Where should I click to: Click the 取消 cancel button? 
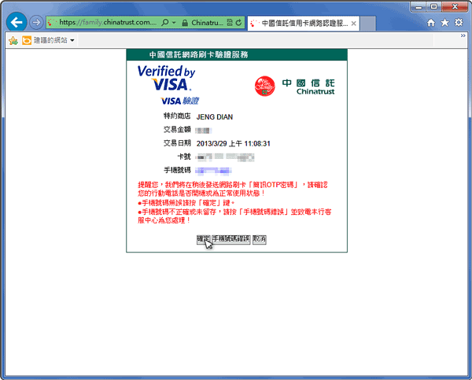click(259, 239)
